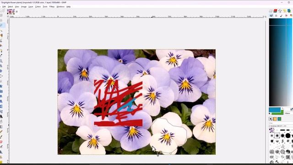Click the highlighted first icon in second dock row

click(x=271, y=16)
